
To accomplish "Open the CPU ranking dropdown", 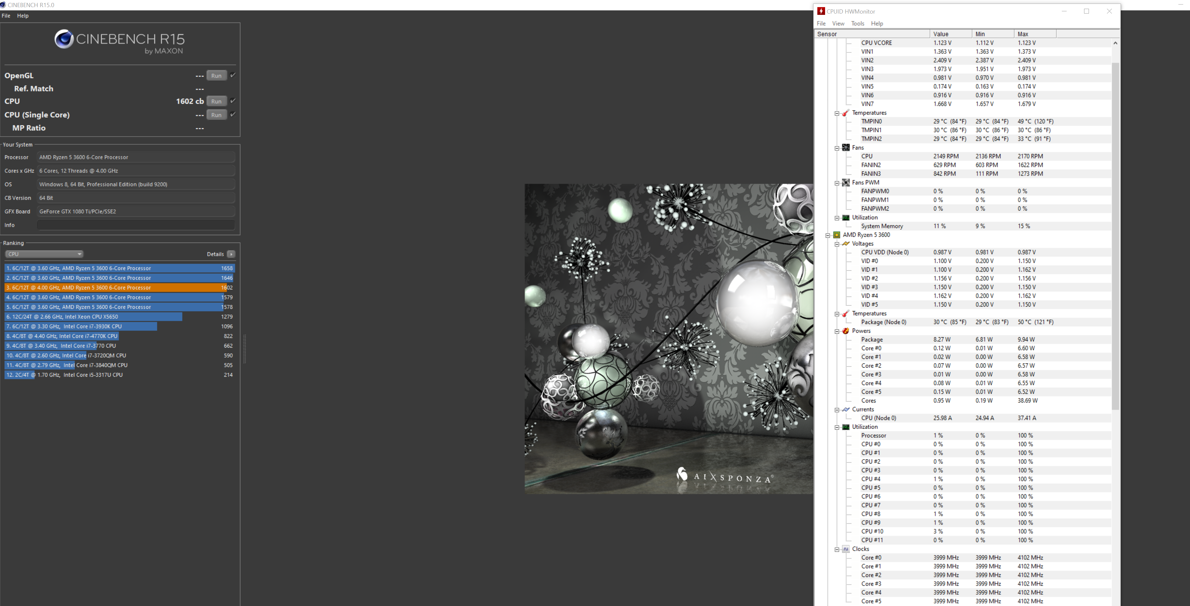I will click(44, 254).
